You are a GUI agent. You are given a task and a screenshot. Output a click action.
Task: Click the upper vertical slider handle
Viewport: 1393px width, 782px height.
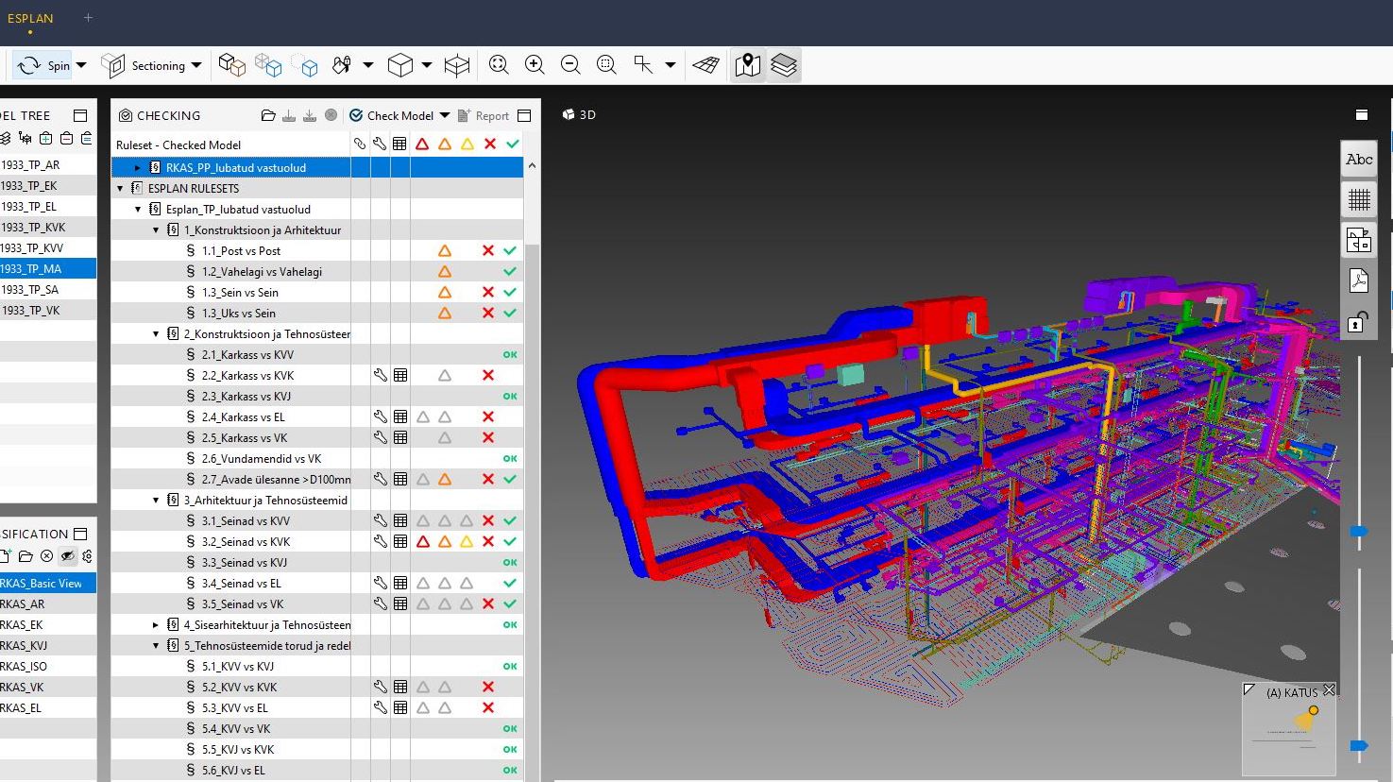[1359, 532]
